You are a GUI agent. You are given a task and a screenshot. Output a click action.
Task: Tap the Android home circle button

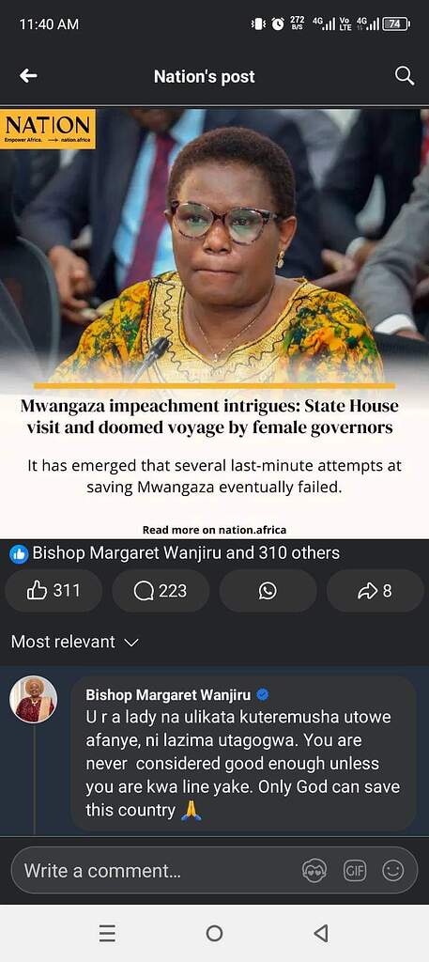[214, 933]
